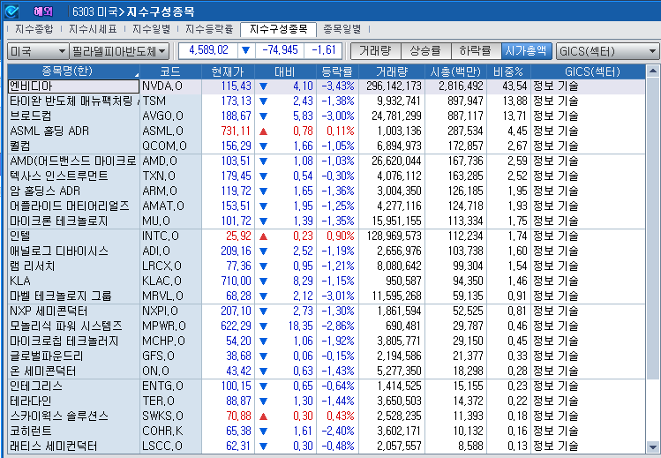
Task: Click the 현재가 column header
Action: click(228, 71)
